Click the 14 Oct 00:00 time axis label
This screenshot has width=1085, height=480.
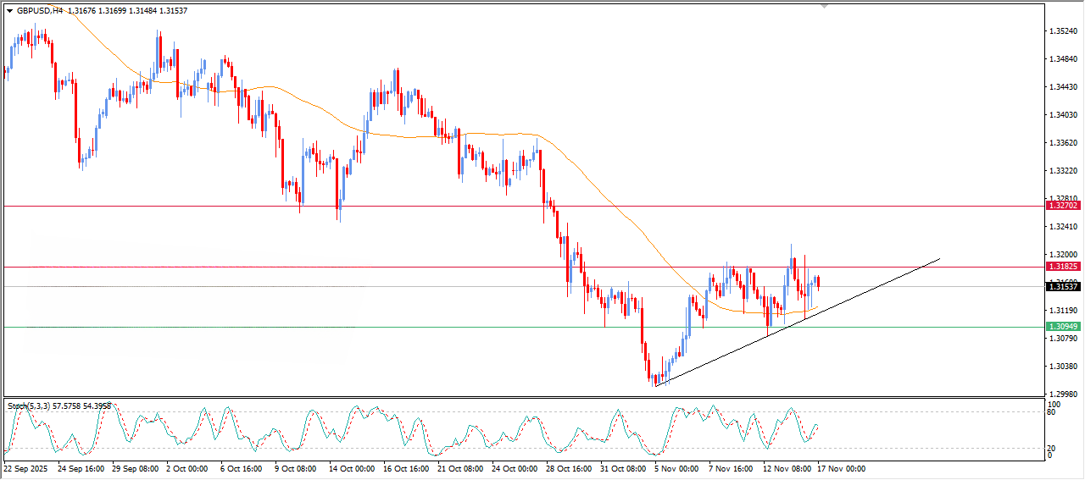click(352, 468)
